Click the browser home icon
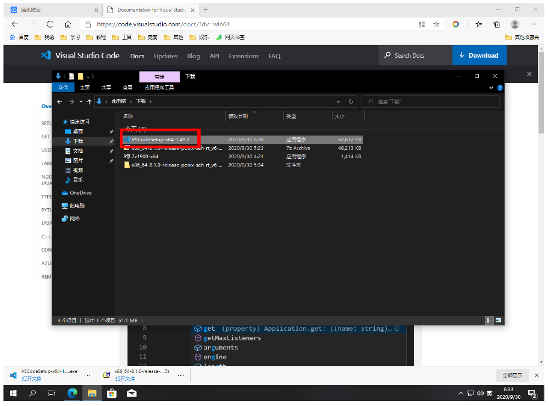Screen dimensions: 549x406 68,24
